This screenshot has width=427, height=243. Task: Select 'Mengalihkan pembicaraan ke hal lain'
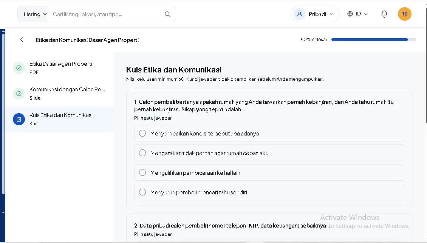(x=269, y=172)
